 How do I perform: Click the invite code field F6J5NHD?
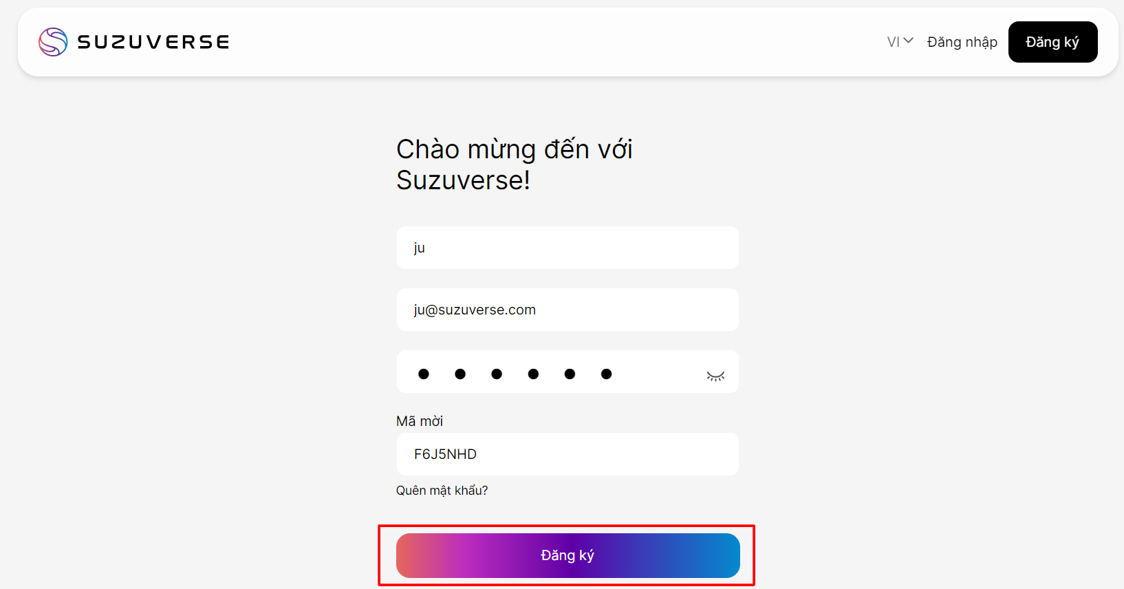(x=568, y=454)
